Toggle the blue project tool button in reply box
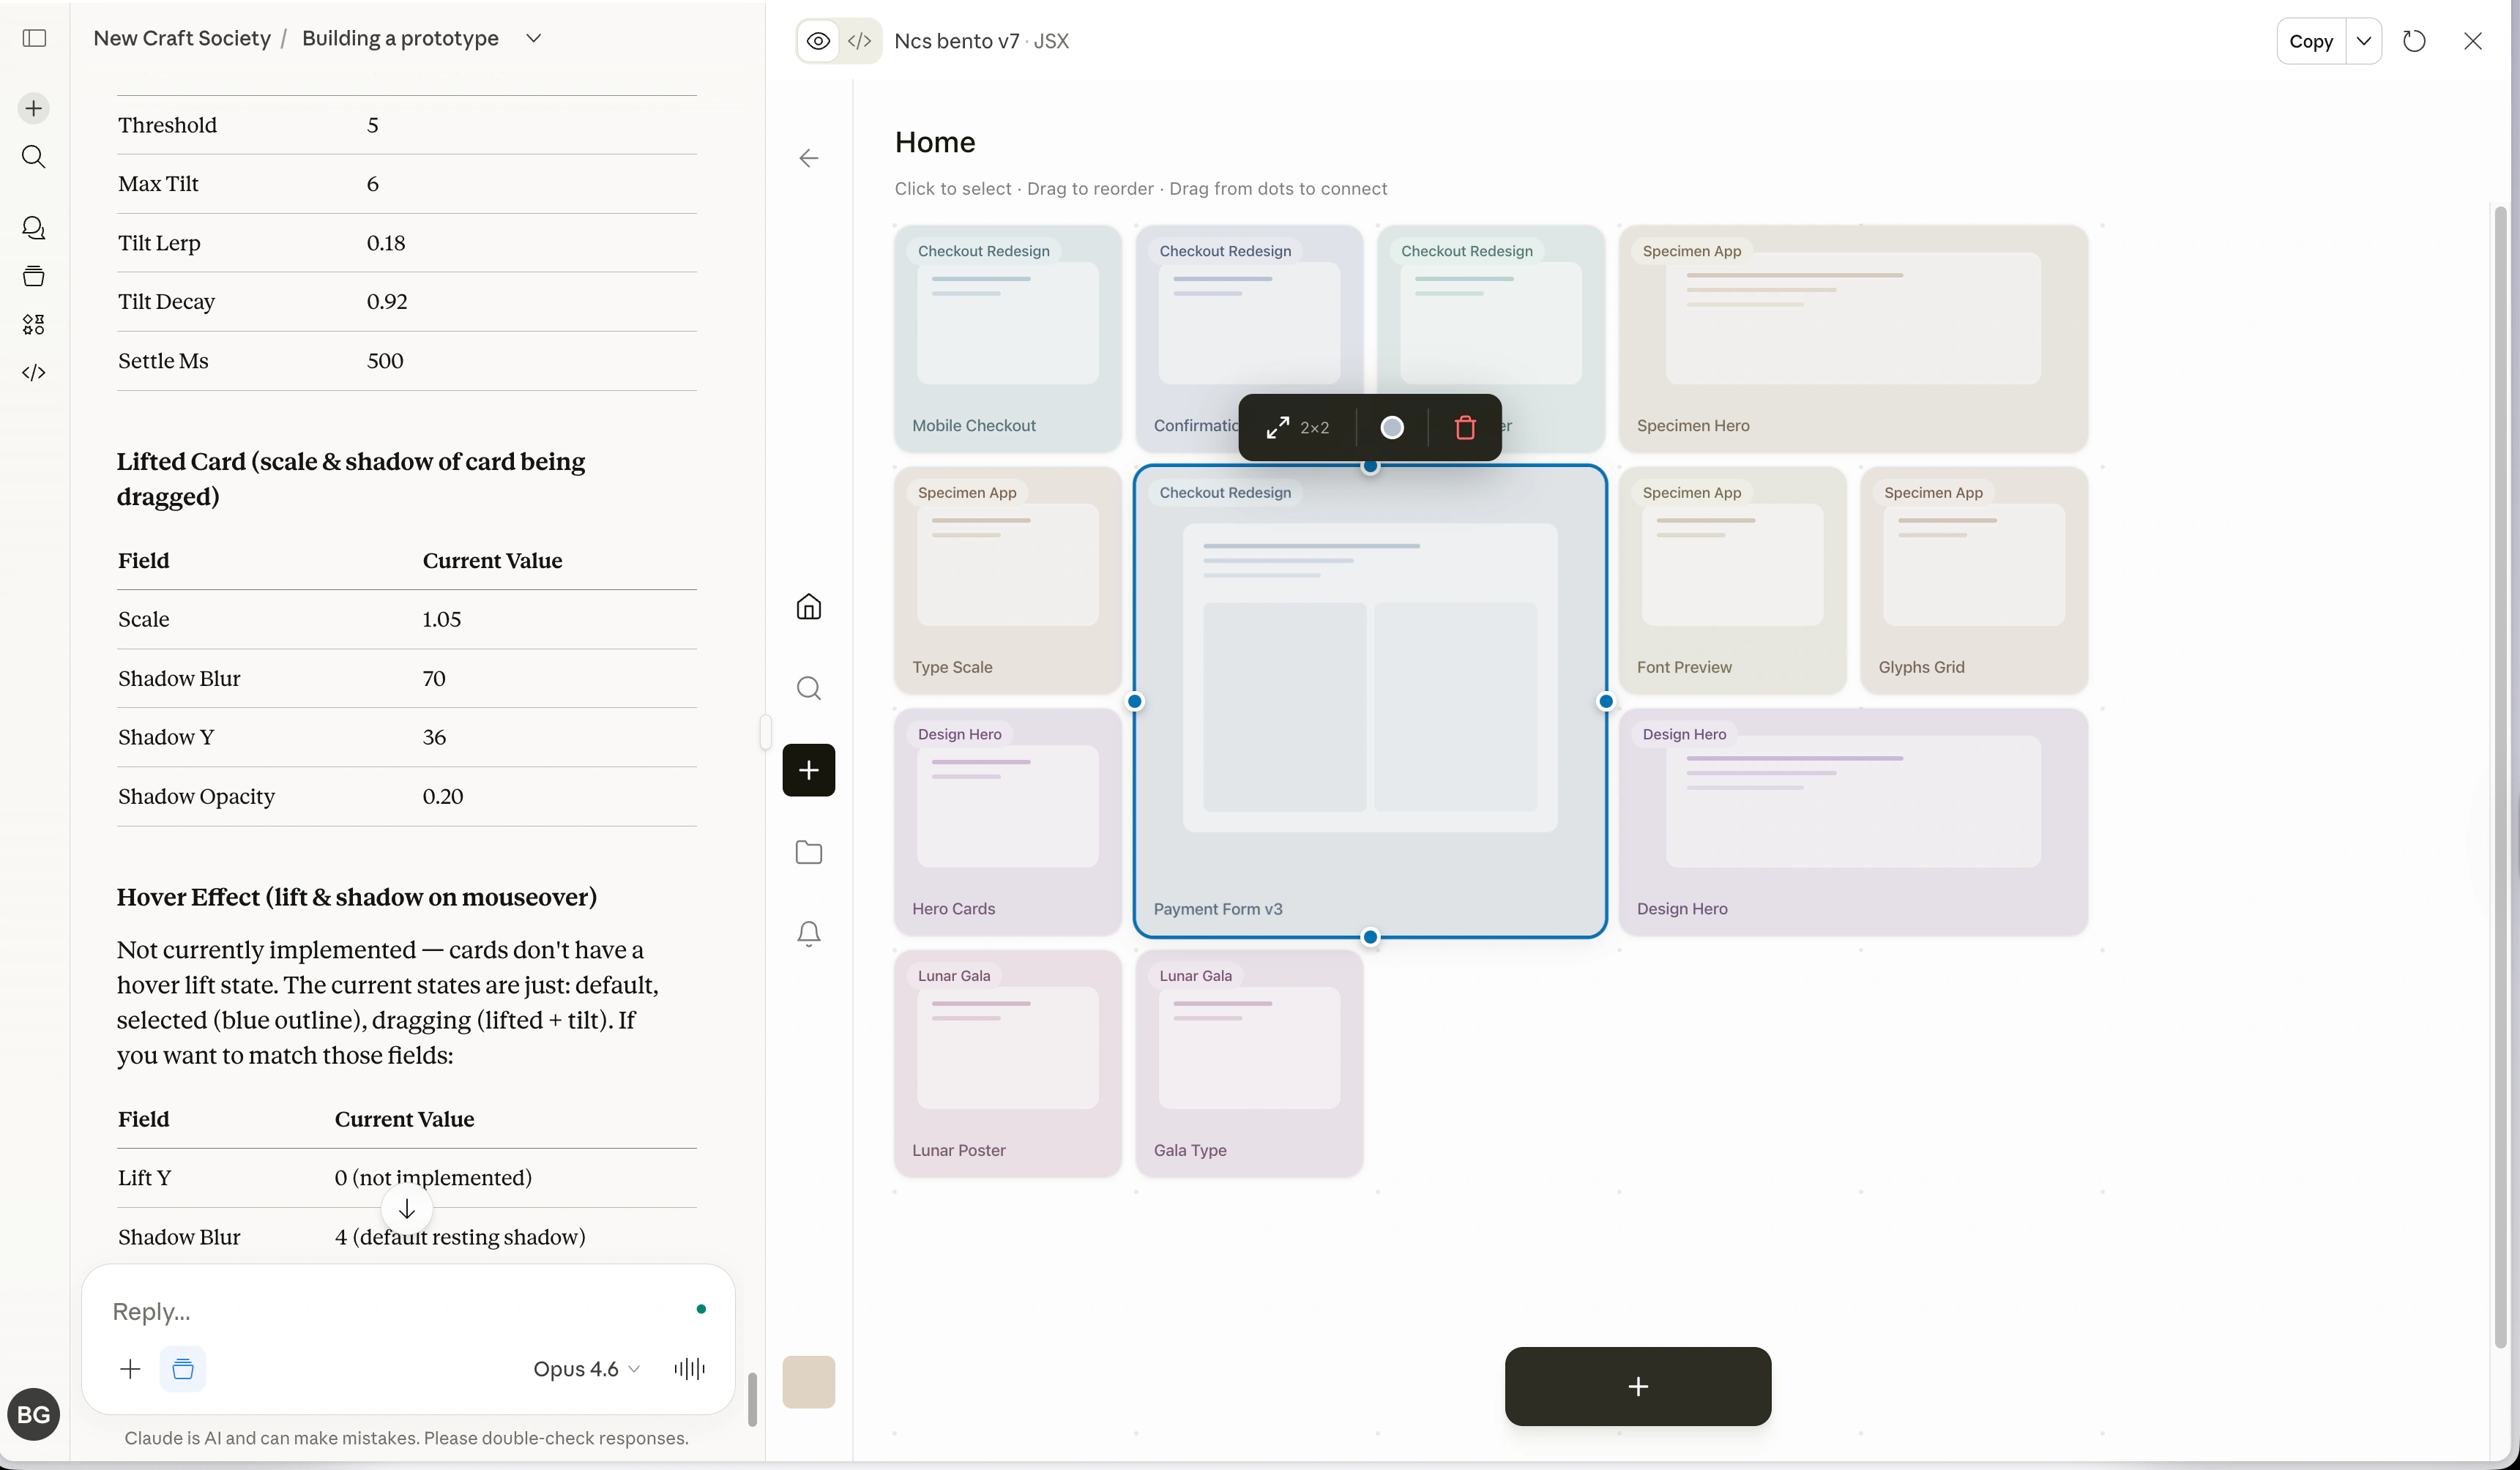 tap(183, 1369)
